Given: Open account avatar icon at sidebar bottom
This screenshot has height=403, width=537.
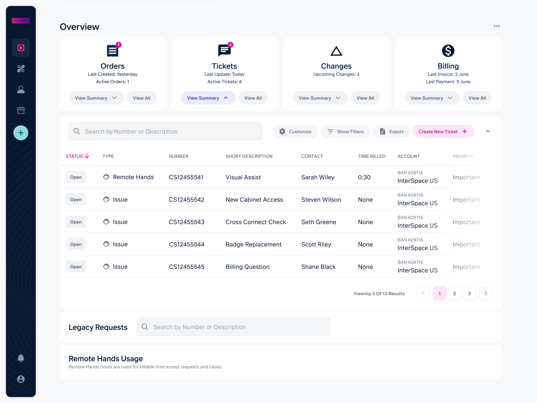Looking at the screenshot, I should pos(21,379).
